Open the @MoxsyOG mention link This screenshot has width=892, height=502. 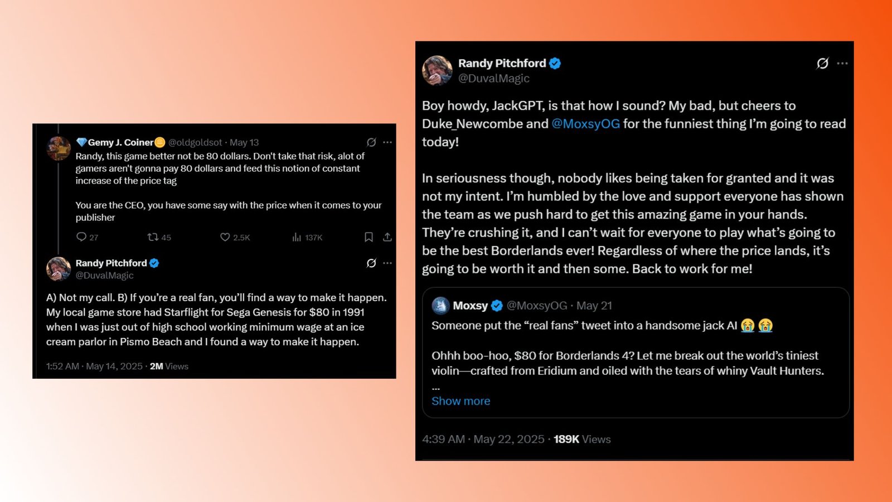click(x=585, y=124)
